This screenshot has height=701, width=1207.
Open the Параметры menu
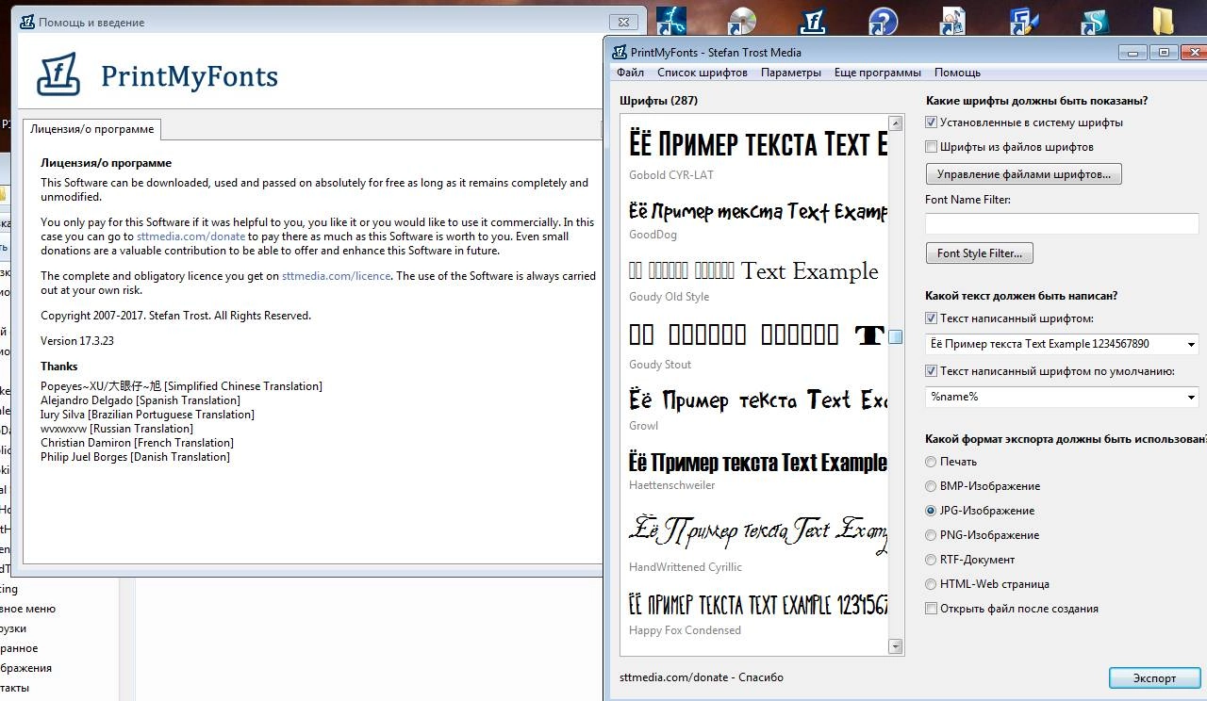click(x=791, y=73)
